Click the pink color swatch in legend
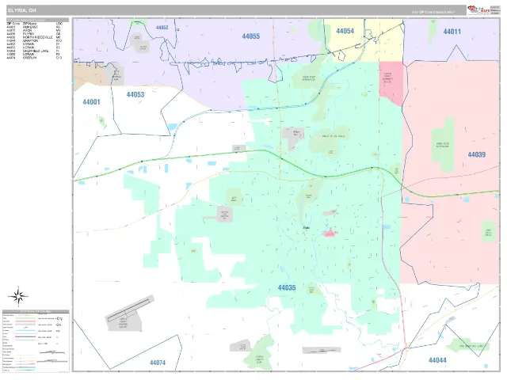The height and width of the screenshot is (380, 507). [25, 321]
